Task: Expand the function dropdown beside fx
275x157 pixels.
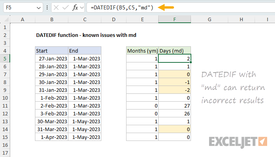Action: coord(82,8)
